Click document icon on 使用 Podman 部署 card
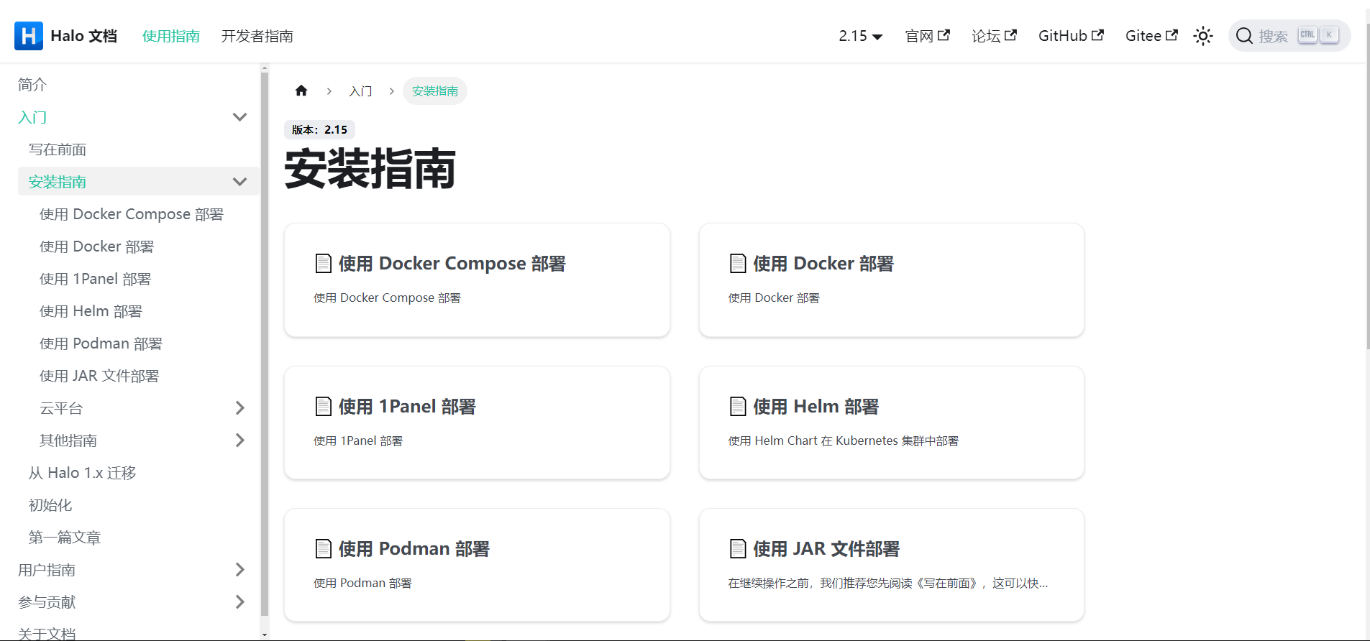Screen dimensions: 1370x641 pyautogui.click(x=324, y=549)
